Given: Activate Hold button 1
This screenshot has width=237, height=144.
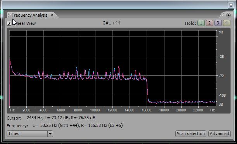Looking at the screenshot, I should coord(201,23).
